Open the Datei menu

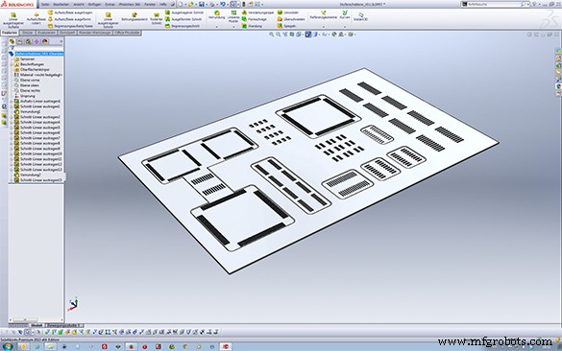click(45, 4)
